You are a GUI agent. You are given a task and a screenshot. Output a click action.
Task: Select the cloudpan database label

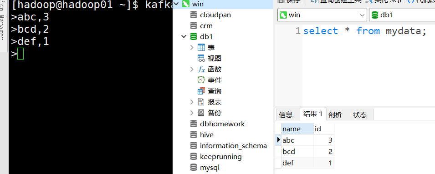click(215, 15)
